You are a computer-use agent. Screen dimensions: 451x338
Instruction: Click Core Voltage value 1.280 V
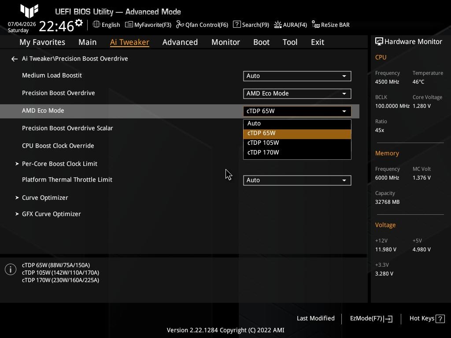click(421, 106)
